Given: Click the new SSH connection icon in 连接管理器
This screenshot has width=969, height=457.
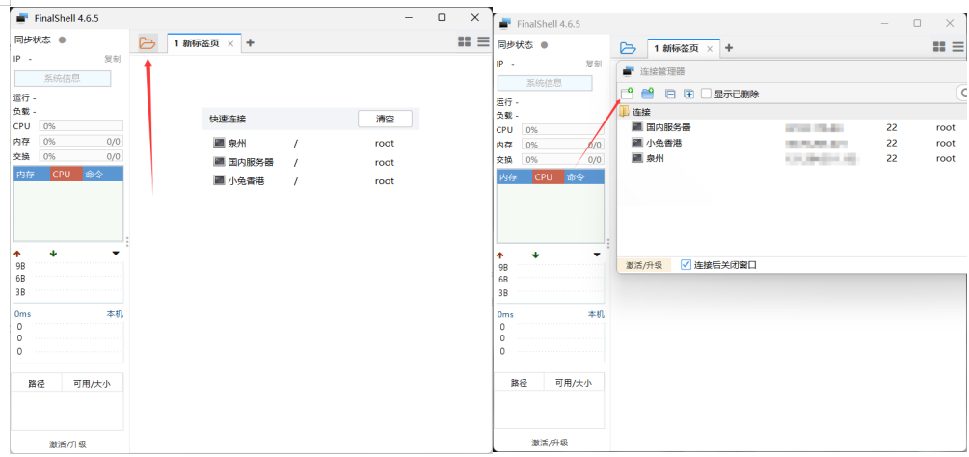Looking at the screenshot, I should pos(627,94).
